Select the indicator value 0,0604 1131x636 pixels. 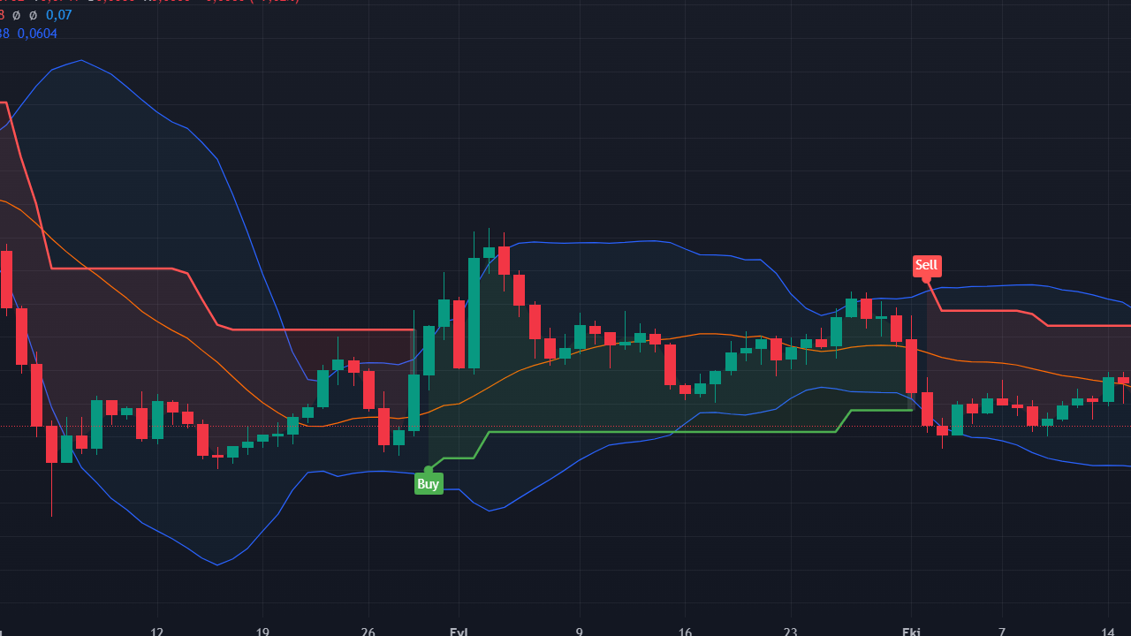pos(36,34)
